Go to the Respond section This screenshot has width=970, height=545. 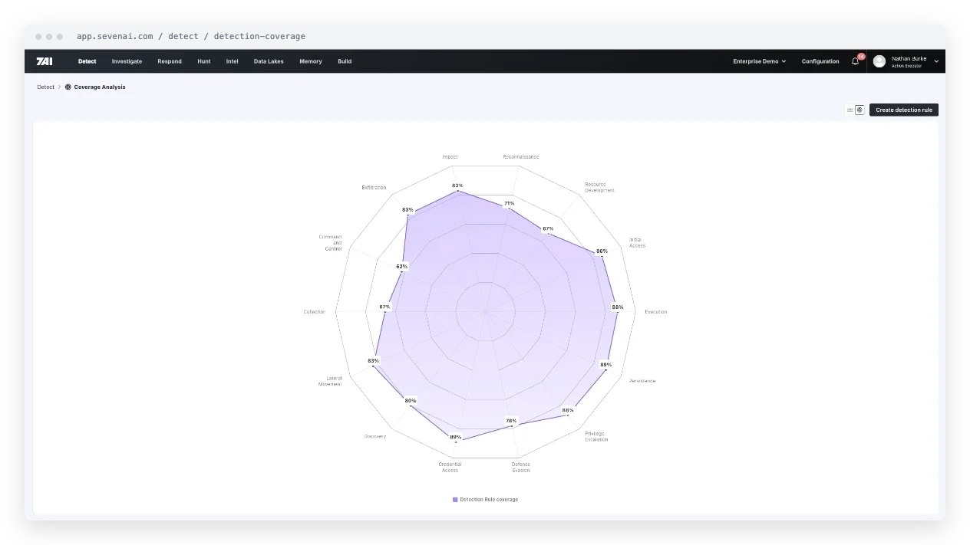[170, 61]
